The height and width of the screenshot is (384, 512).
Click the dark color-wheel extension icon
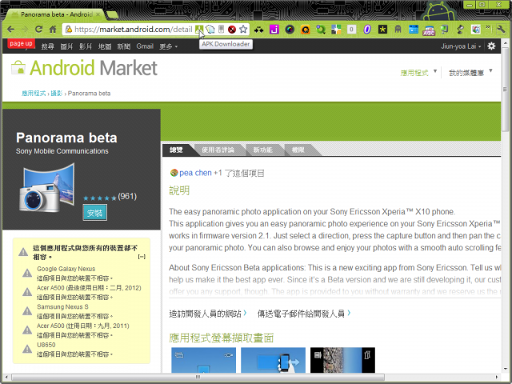290,30
